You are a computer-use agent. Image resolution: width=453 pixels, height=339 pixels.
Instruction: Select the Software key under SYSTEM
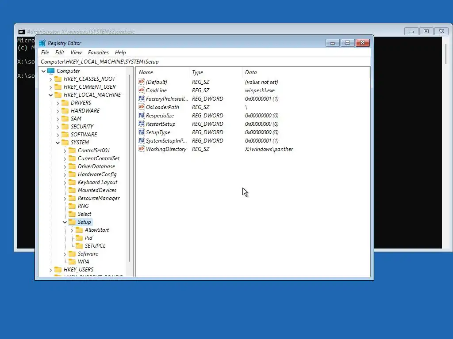(88, 254)
